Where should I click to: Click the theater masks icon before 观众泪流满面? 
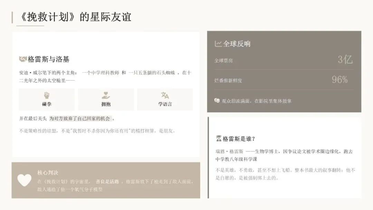(217, 101)
